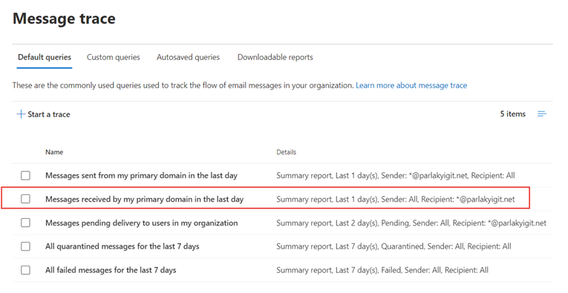Screen dimensions: 568x293
Task: Tick the 'Messages received by my primary domain' checkbox
Action: (x=25, y=199)
